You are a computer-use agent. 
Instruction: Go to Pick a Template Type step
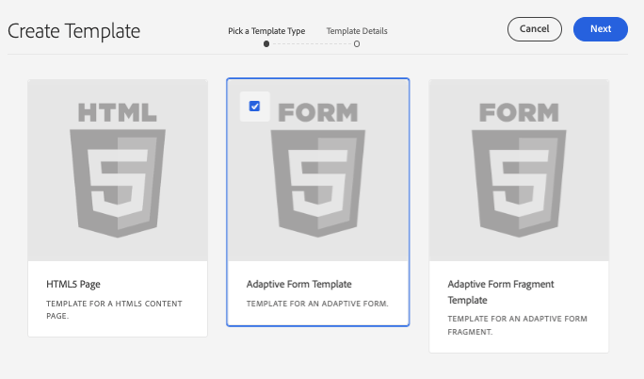pyautogui.click(x=266, y=31)
